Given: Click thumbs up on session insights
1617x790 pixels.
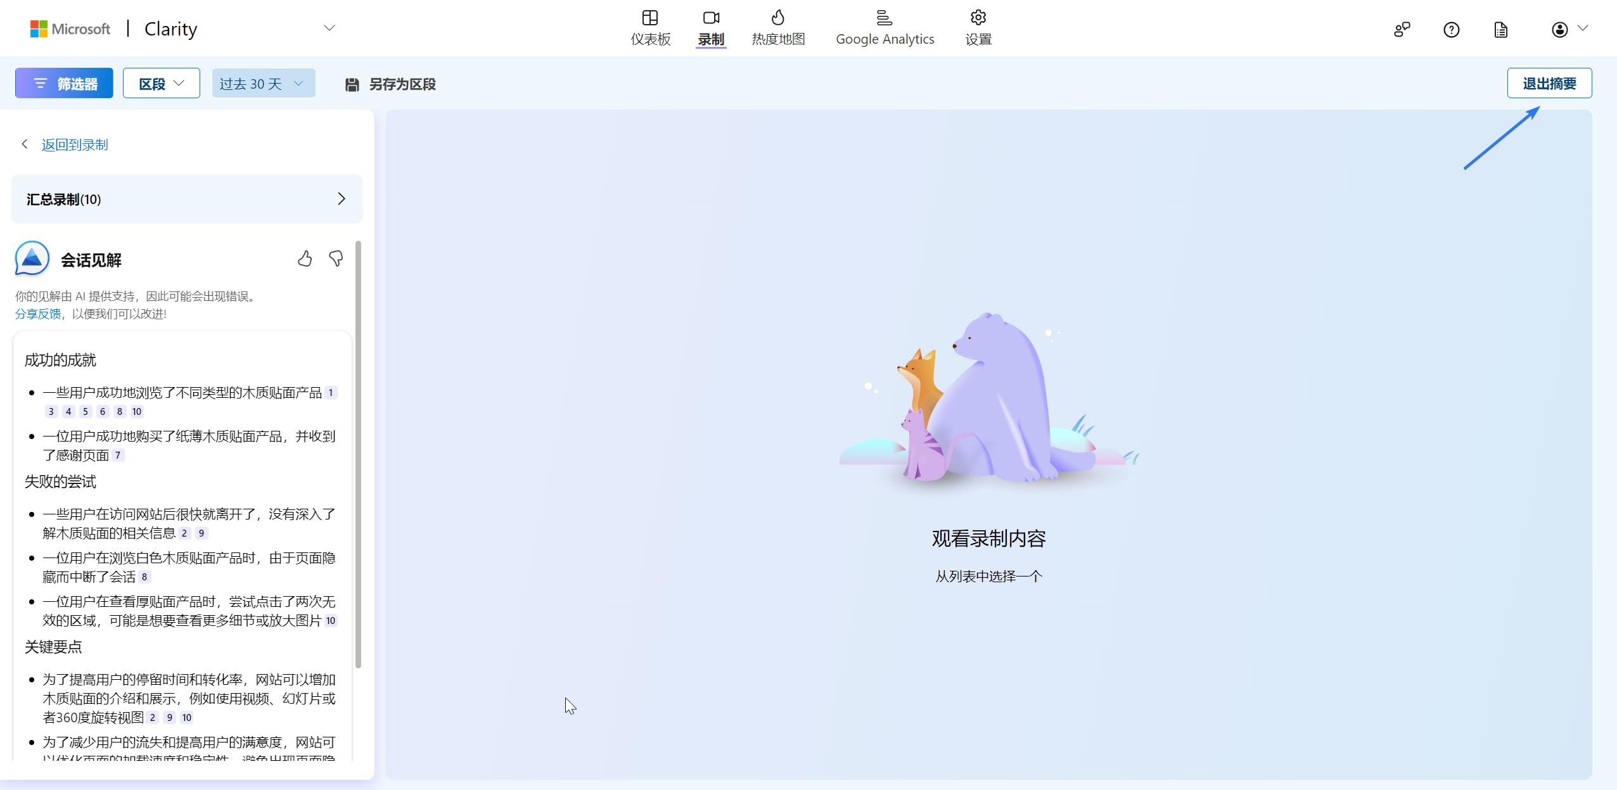Looking at the screenshot, I should pos(305,258).
